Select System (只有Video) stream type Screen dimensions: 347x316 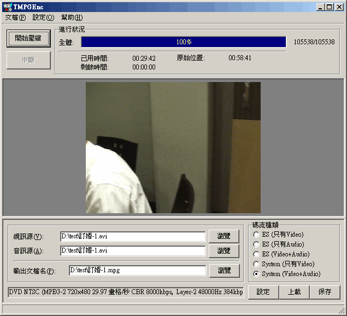(x=284, y=264)
